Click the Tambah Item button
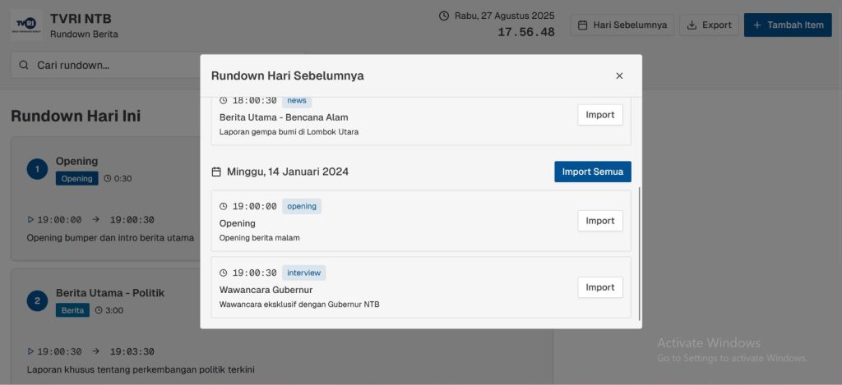Viewport: 842px width, 385px height. pos(788,25)
